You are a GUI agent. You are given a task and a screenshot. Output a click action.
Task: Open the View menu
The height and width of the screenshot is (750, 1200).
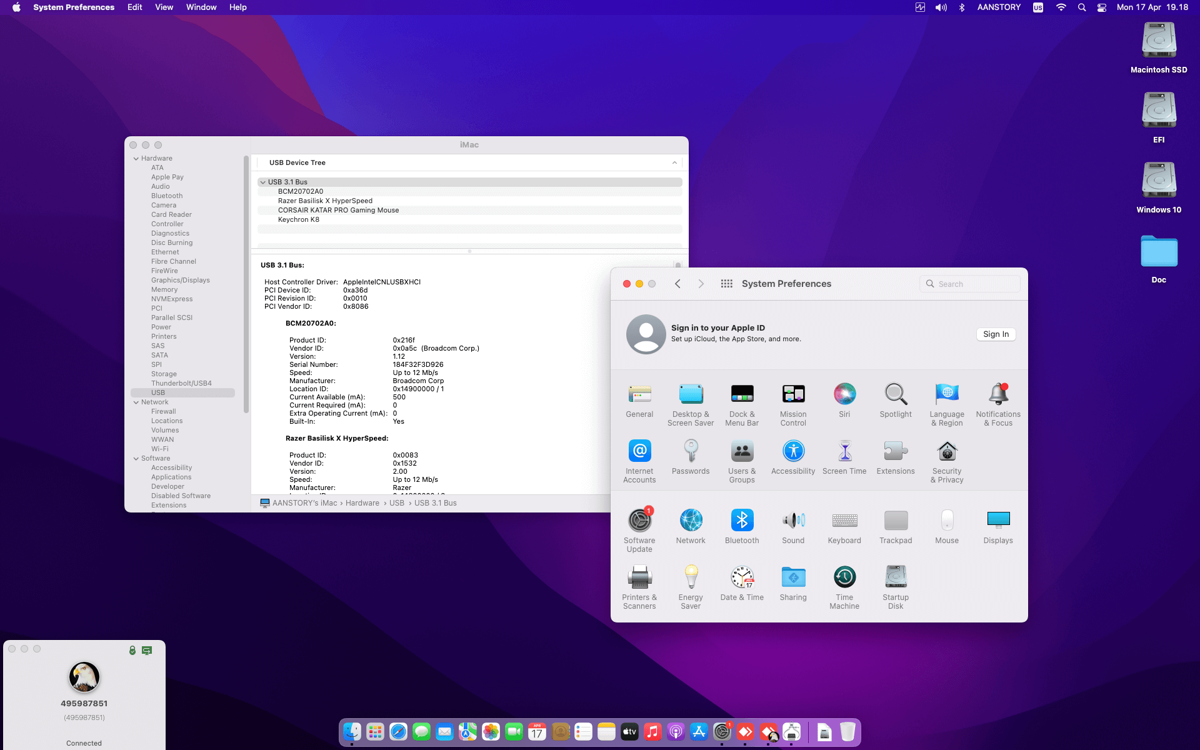tap(164, 7)
